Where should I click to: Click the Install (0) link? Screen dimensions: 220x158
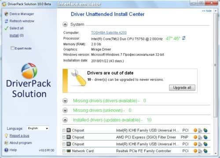[16, 36]
